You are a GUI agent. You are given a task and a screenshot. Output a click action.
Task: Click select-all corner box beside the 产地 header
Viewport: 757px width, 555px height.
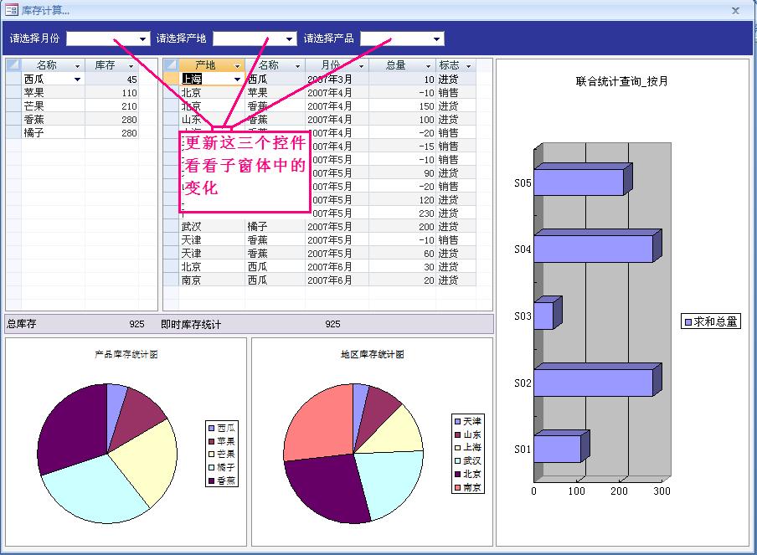tap(171, 65)
